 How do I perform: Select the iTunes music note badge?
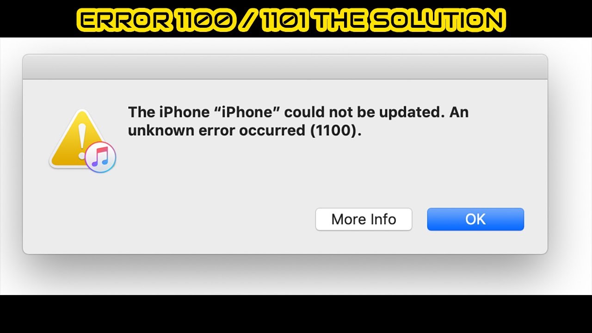point(100,158)
